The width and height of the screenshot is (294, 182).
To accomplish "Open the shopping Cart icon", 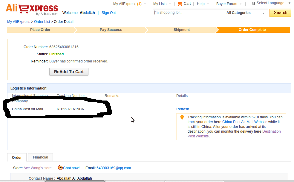I will pos(180,4).
